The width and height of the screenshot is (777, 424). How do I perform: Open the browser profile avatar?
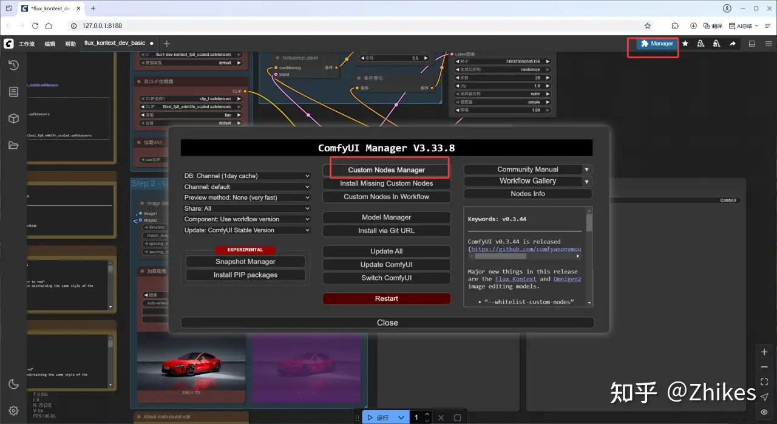tap(727, 9)
